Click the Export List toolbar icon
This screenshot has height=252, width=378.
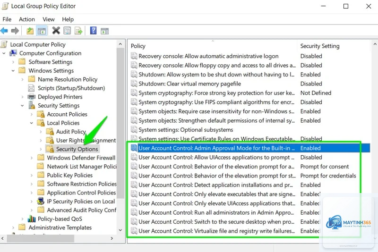[x=78, y=31]
